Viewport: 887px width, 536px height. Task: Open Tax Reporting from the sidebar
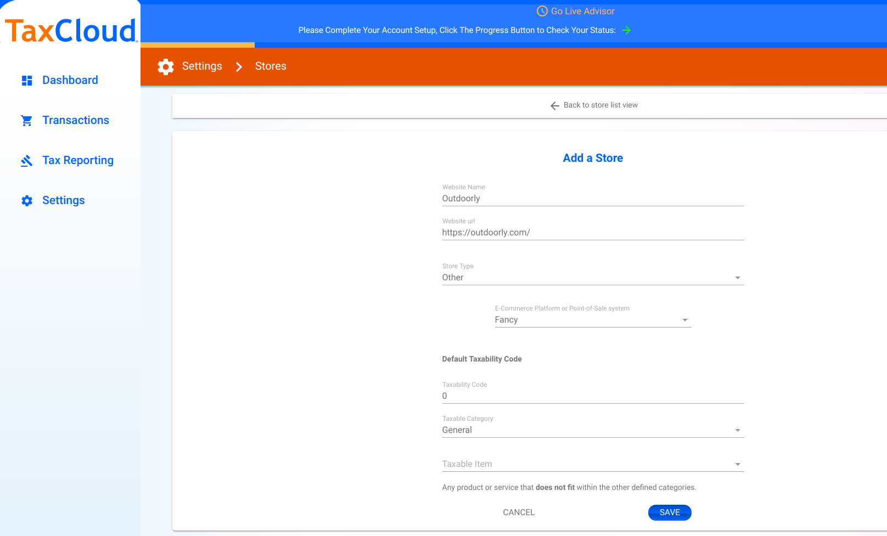(78, 161)
